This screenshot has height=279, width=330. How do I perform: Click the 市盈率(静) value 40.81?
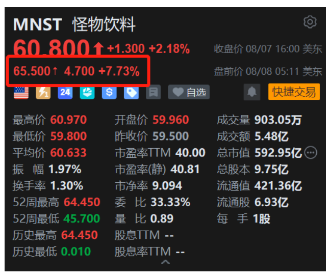(x=185, y=169)
